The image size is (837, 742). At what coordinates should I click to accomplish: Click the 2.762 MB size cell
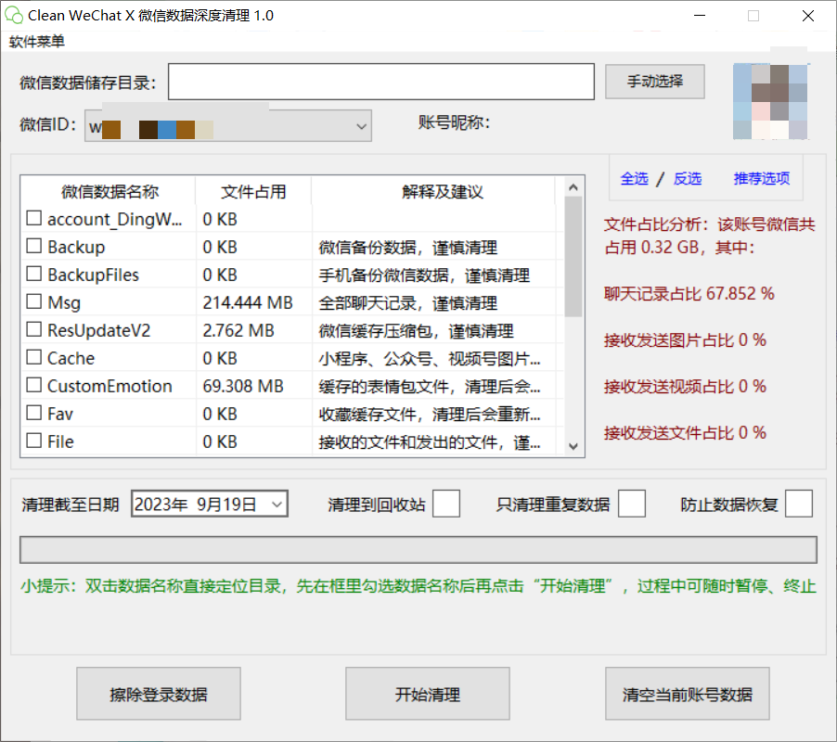click(238, 330)
